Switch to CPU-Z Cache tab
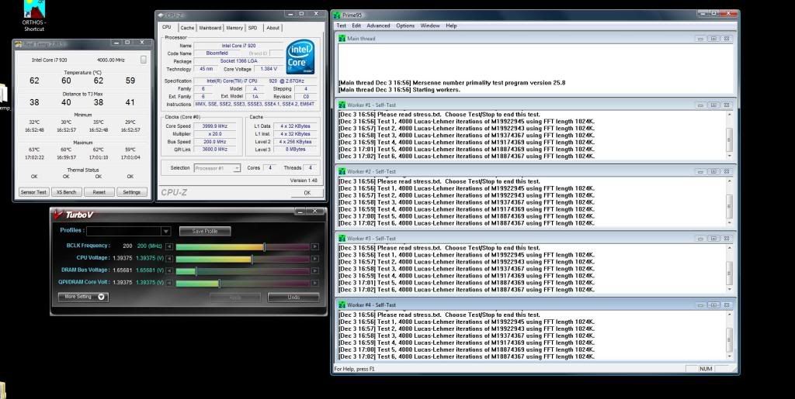795x399 pixels. (187, 29)
